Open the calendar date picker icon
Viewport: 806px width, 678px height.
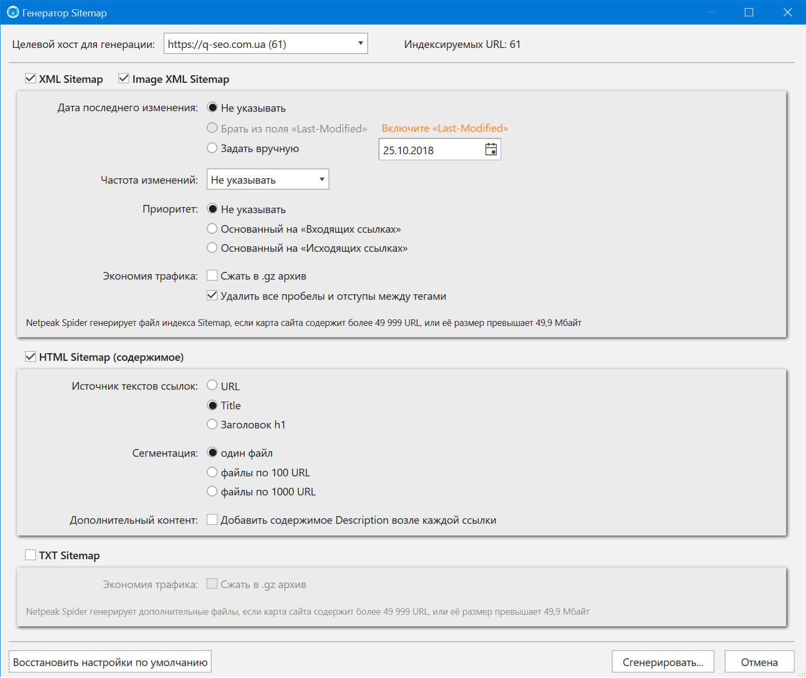(x=491, y=149)
